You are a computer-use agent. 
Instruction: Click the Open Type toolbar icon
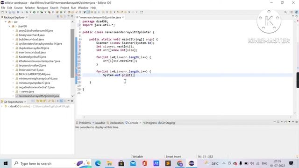point(69,12)
